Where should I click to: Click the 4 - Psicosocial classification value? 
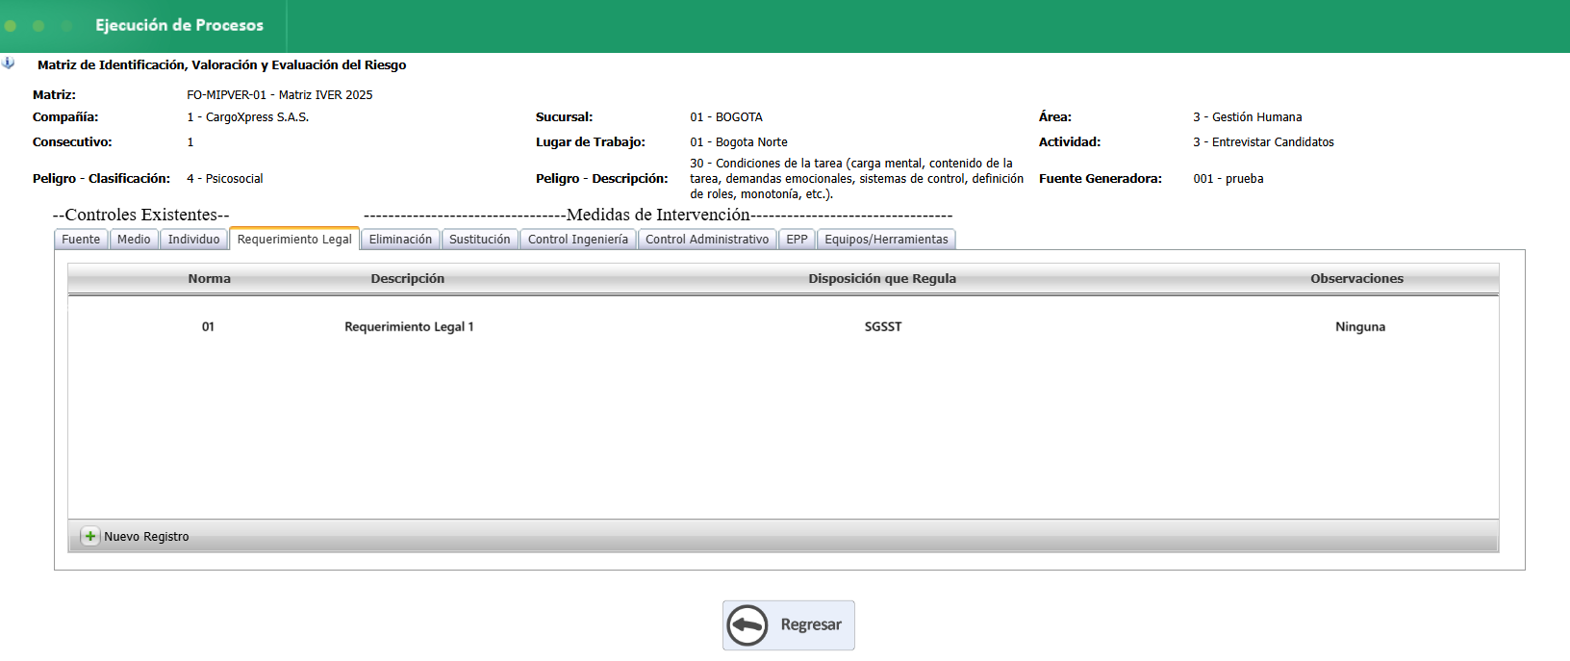tap(225, 179)
